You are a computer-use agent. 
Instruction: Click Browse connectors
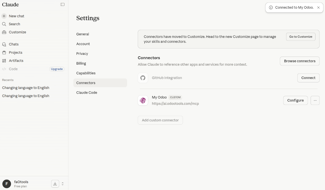300,61
